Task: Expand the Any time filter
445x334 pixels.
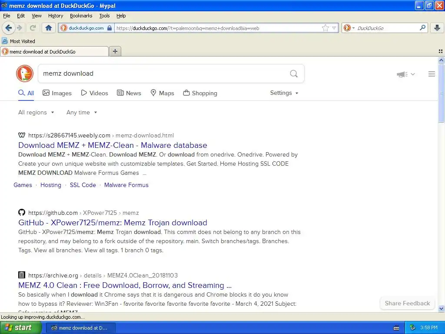Action: coord(82,113)
